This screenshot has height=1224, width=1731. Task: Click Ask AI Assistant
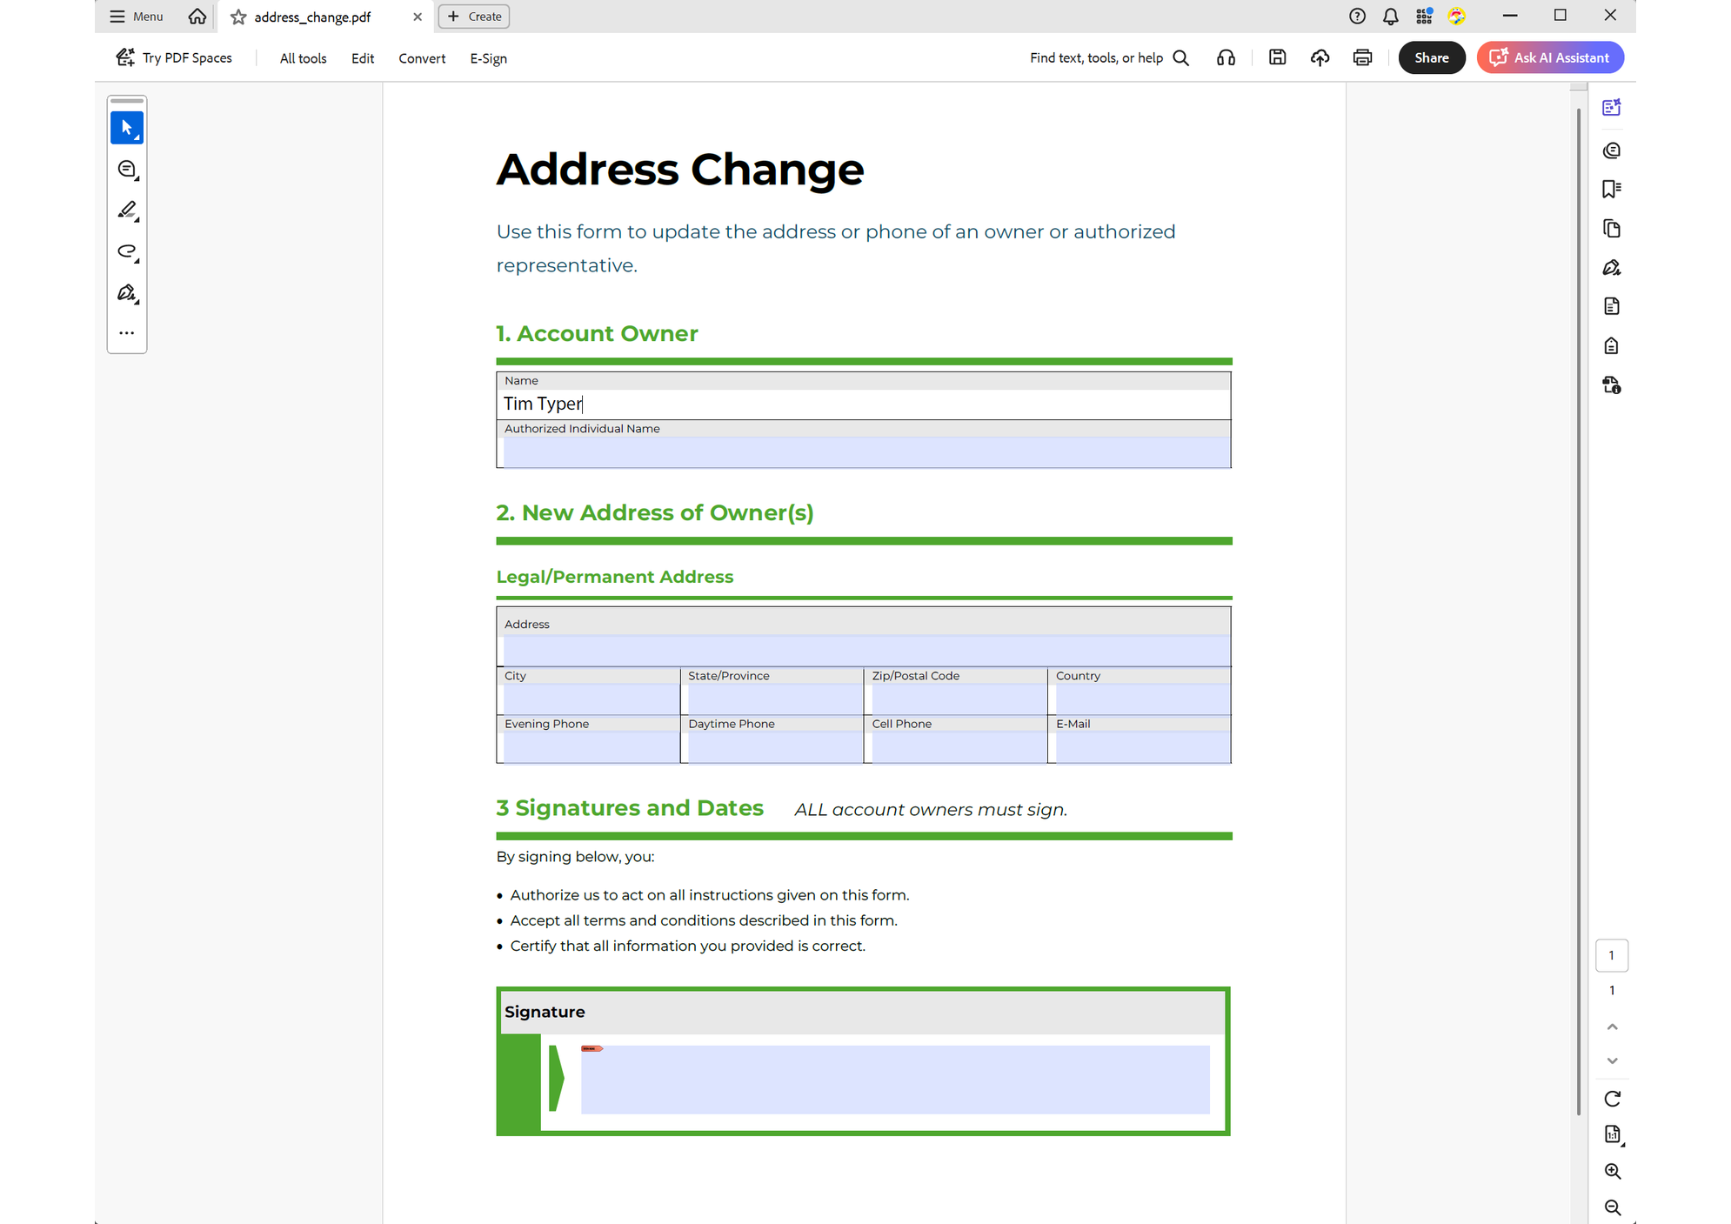tap(1550, 58)
